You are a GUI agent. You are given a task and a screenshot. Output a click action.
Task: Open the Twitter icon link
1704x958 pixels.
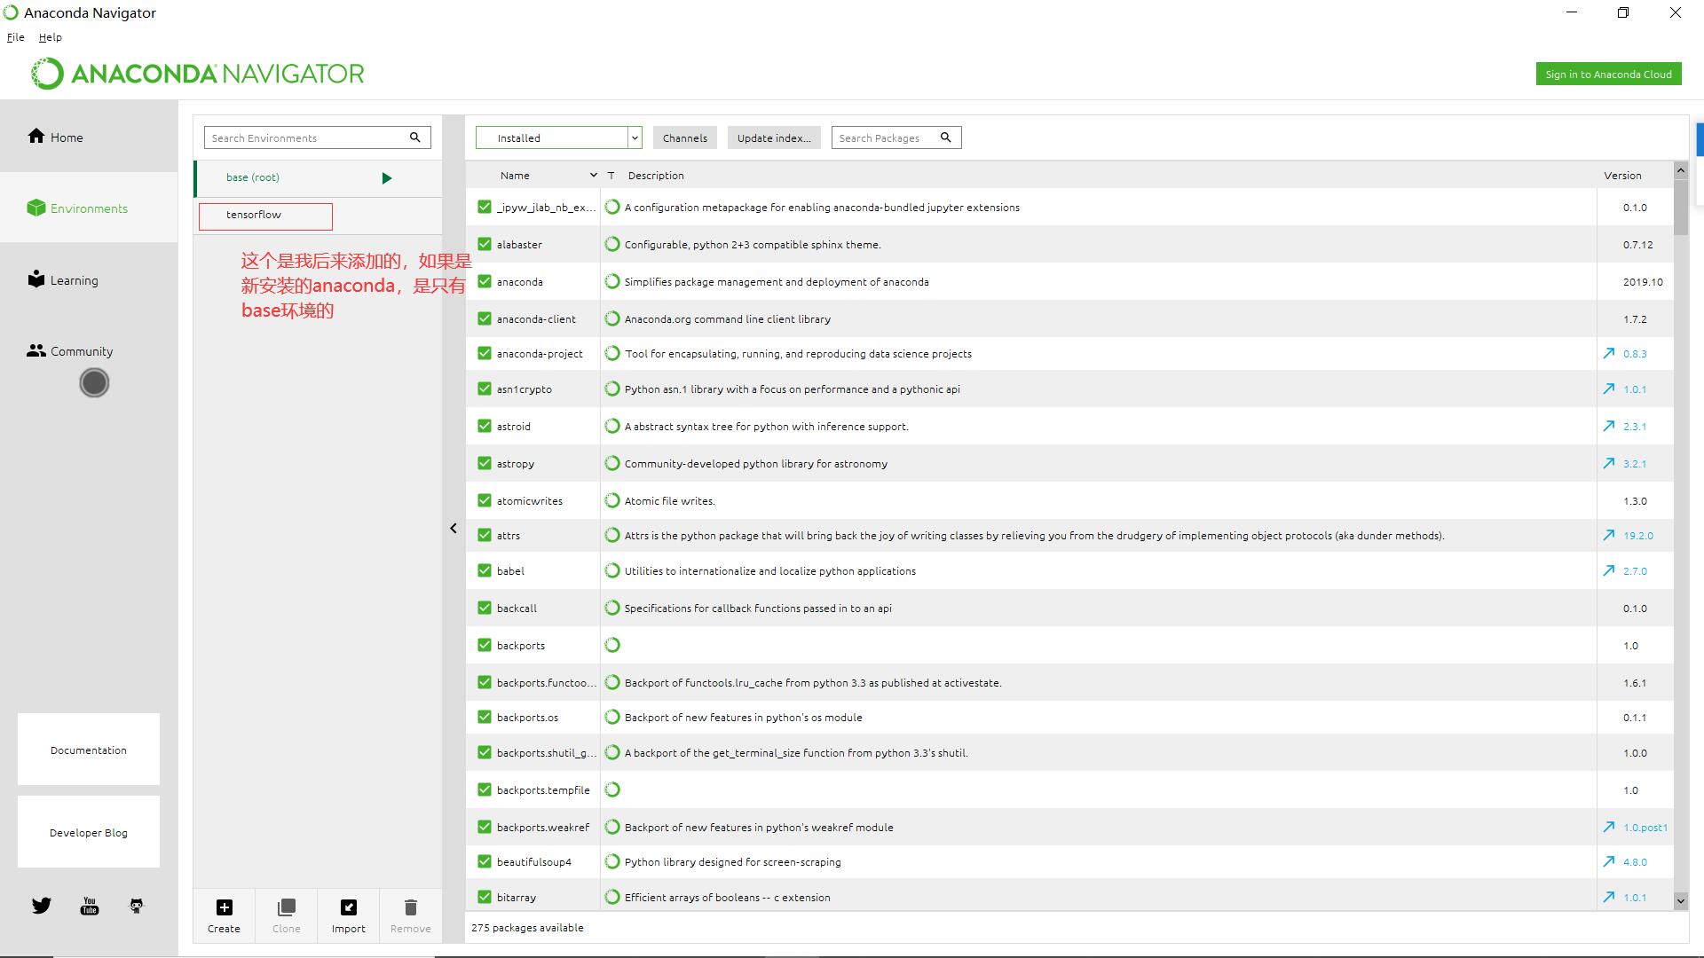[x=42, y=906]
